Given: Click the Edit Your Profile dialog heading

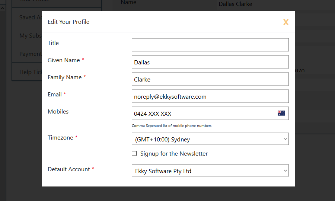Looking at the screenshot, I should pos(68,22).
